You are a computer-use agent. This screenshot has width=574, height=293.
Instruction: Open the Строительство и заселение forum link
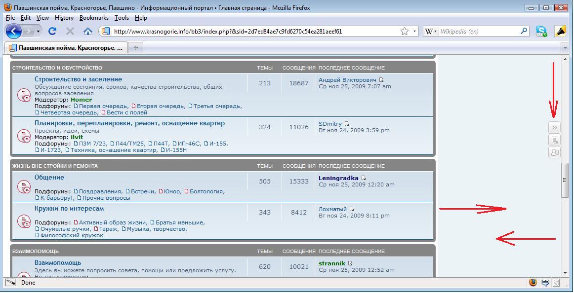(x=78, y=79)
